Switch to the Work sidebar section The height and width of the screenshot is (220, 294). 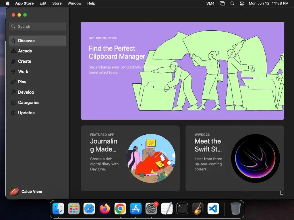pyautogui.click(x=38, y=71)
